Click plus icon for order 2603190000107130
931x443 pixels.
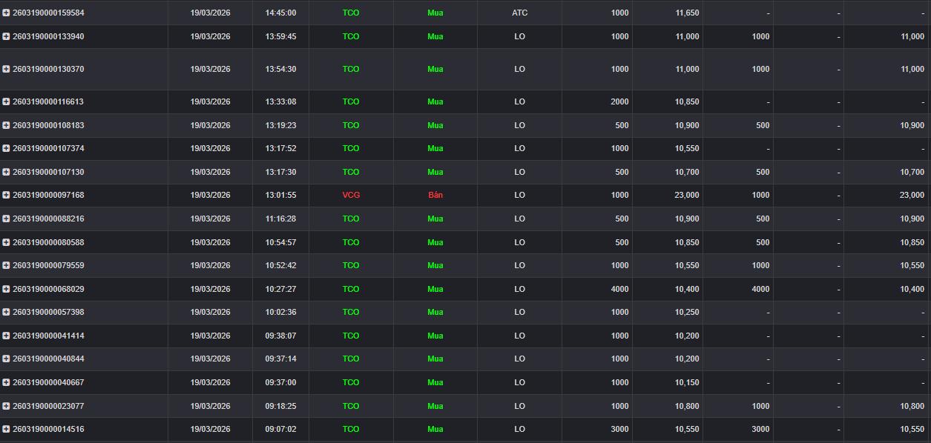tap(6, 172)
